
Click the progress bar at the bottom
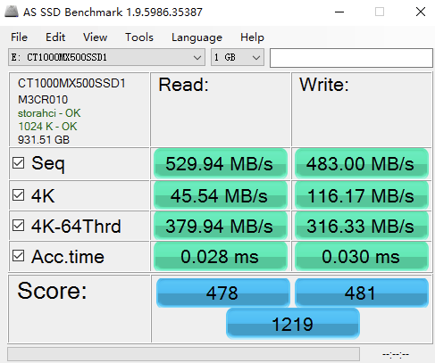(x=183, y=354)
